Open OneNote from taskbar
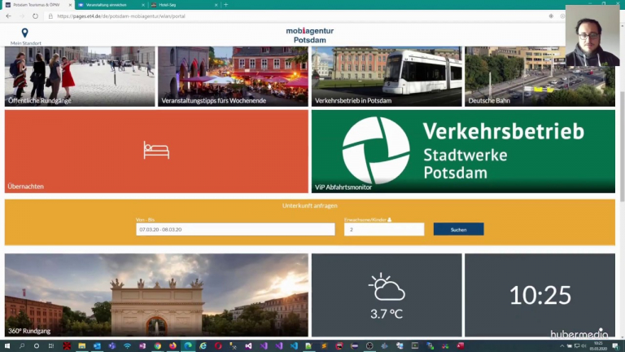Viewport: 625px width, 352px height. point(142,346)
